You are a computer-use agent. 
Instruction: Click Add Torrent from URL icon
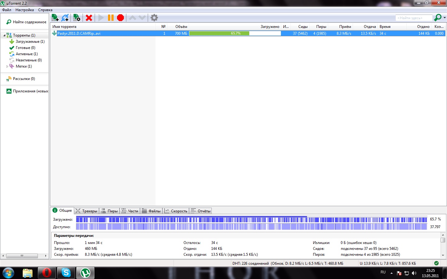65,18
